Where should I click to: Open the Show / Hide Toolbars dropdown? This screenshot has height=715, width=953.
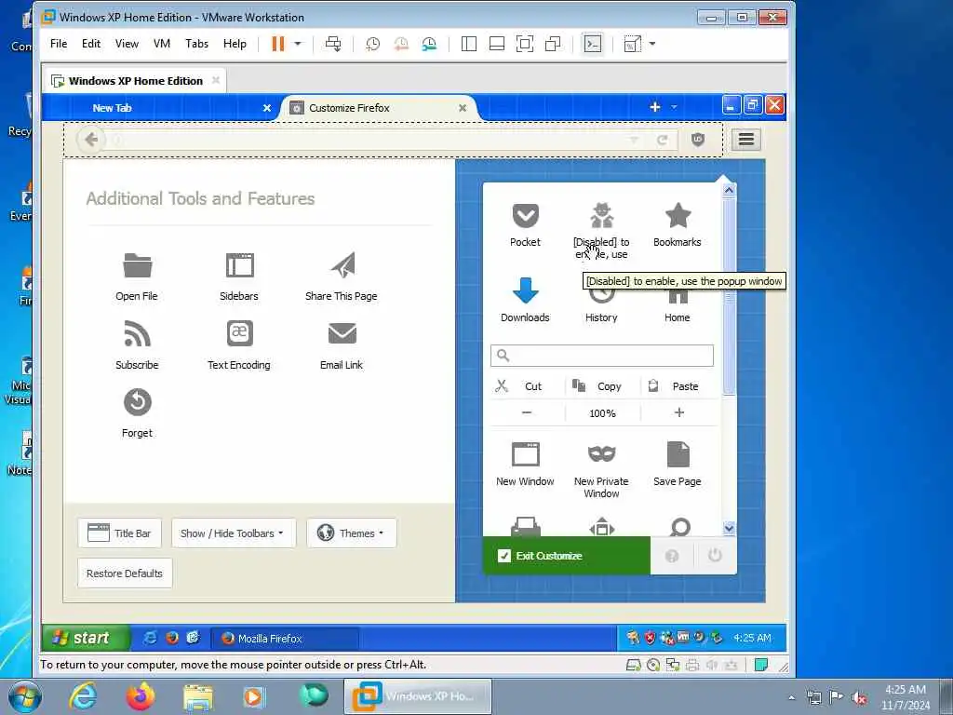234,533
